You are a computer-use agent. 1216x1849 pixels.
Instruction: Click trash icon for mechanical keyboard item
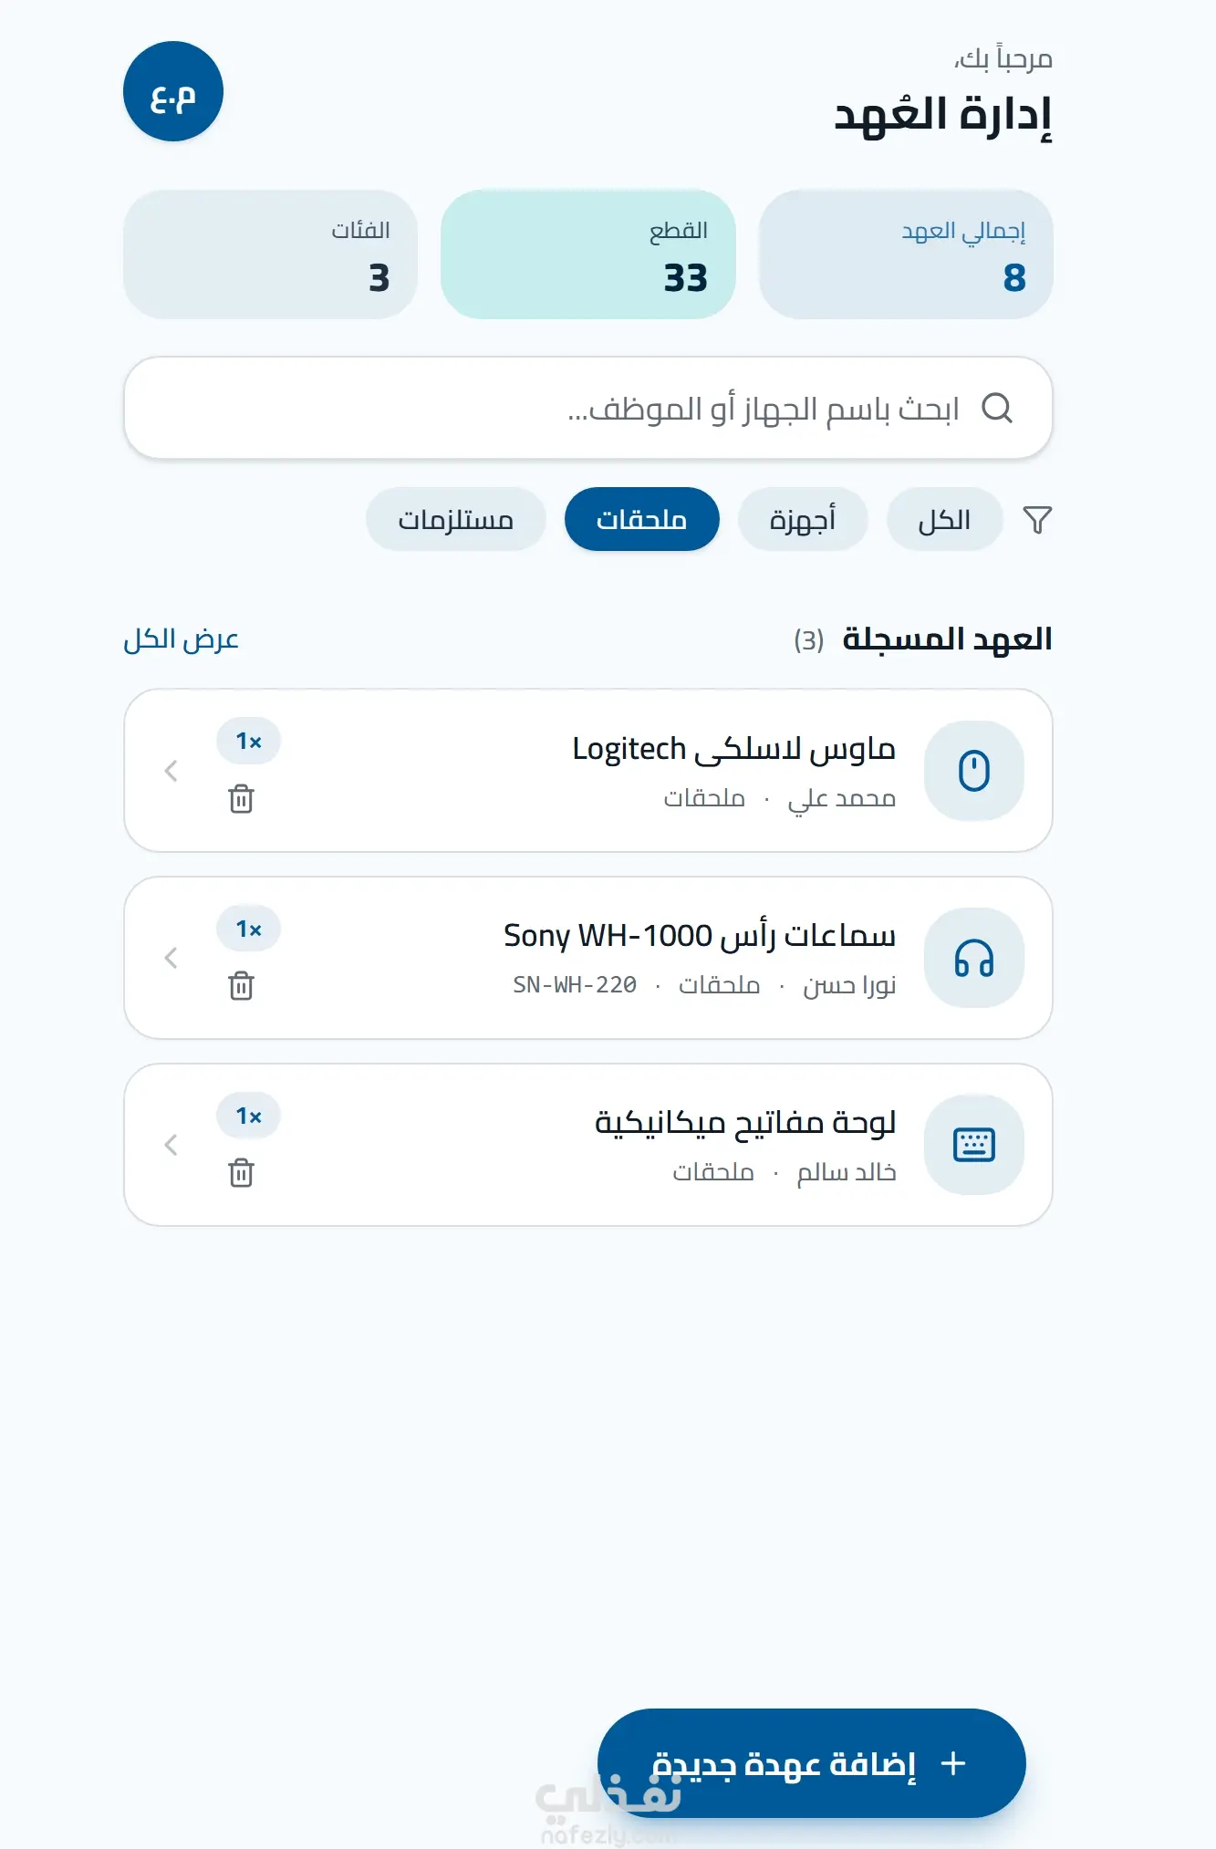point(241,1173)
